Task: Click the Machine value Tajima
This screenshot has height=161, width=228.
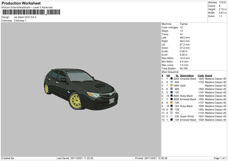Action: 184,24
